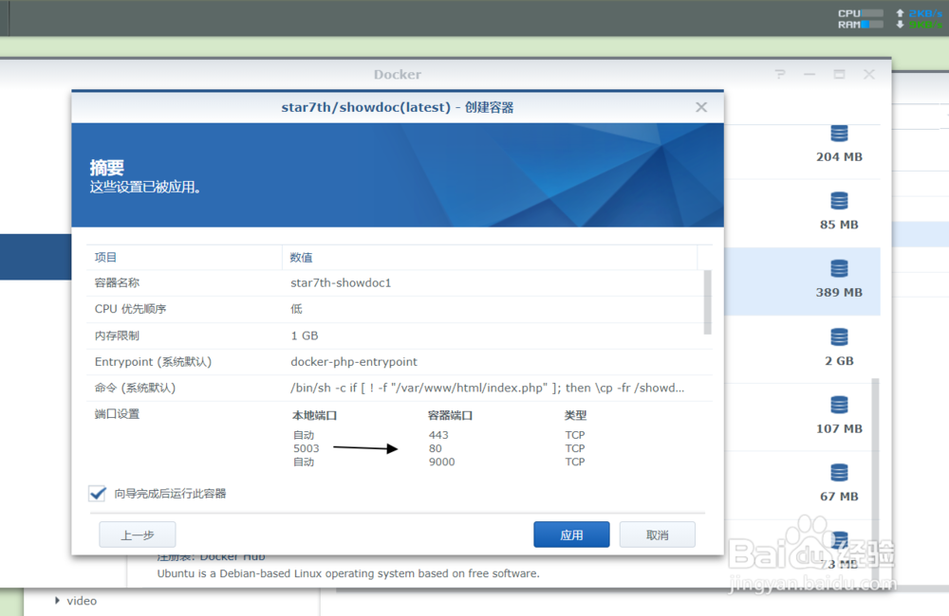Click the 容器端口 column heading
Image resolution: width=949 pixels, height=616 pixels.
pyautogui.click(x=450, y=415)
